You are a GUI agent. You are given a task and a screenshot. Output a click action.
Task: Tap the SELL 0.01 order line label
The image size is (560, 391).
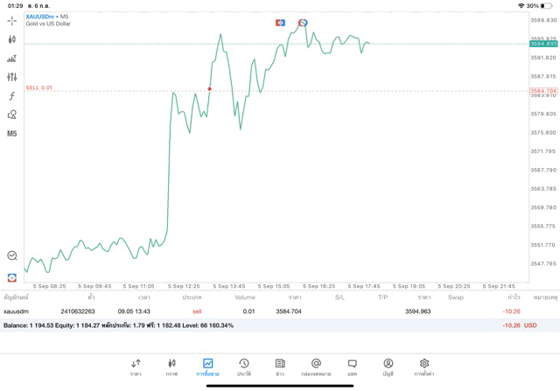click(39, 87)
